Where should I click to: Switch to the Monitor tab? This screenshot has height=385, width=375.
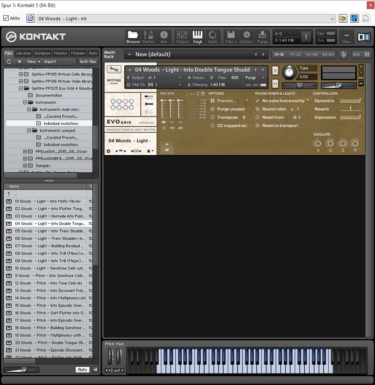pyautogui.click(x=60, y=53)
